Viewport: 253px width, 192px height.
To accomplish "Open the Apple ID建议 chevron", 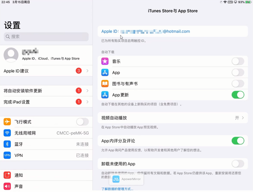I will point(88,71).
